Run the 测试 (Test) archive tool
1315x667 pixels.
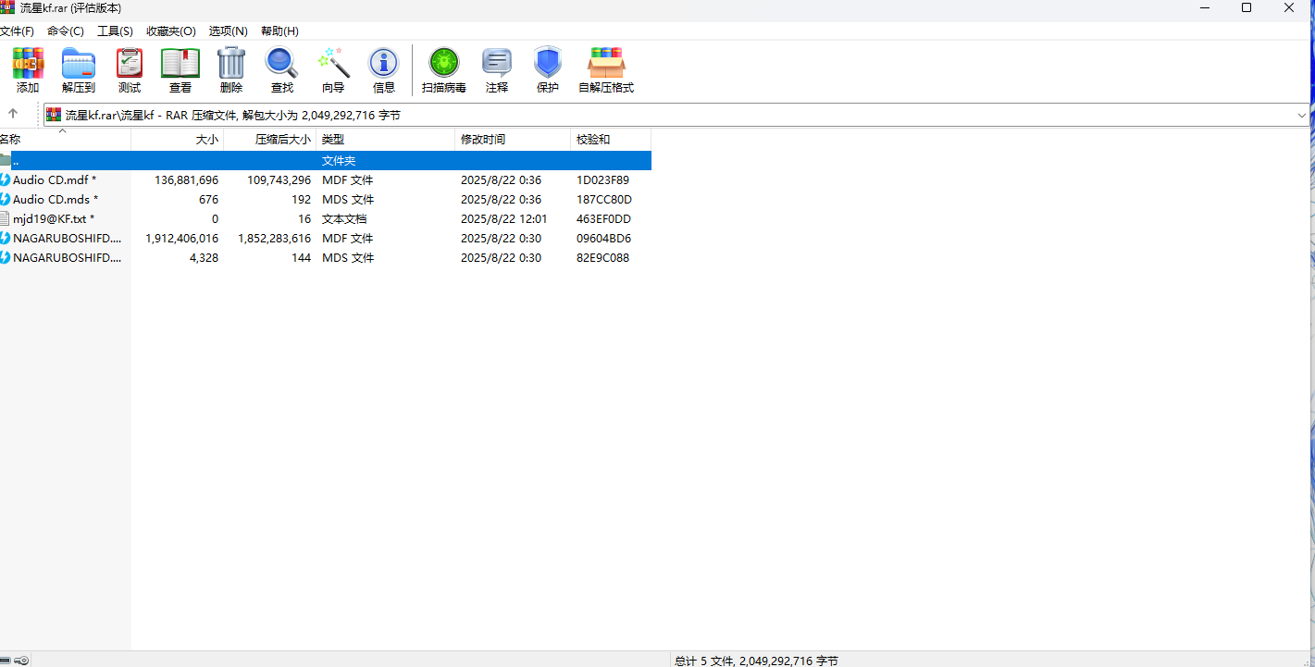(x=130, y=64)
